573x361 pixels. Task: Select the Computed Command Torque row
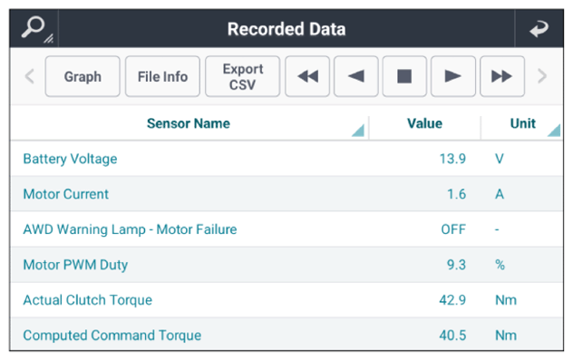286,335
